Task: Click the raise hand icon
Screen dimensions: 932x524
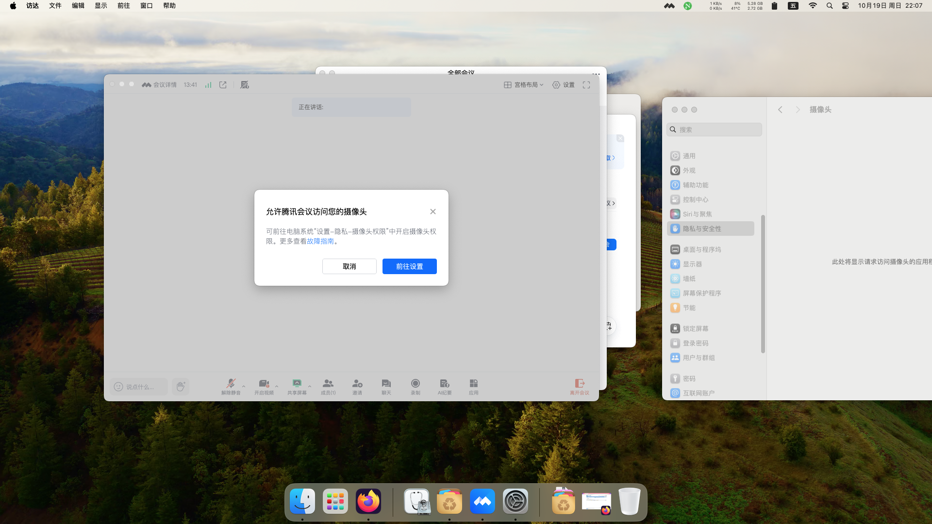Action: pyautogui.click(x=181, y=387)
